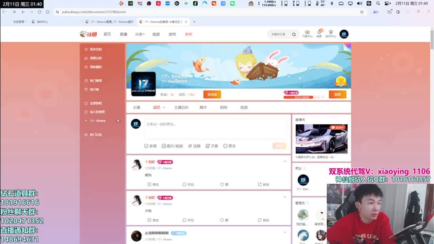434x244 pixels.
Task: Switch to the 主播百科 tab
Action: click(x=181, y=107)
